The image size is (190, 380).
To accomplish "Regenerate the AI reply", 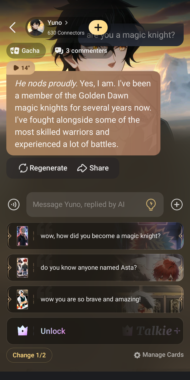I will tap(43, 168).
